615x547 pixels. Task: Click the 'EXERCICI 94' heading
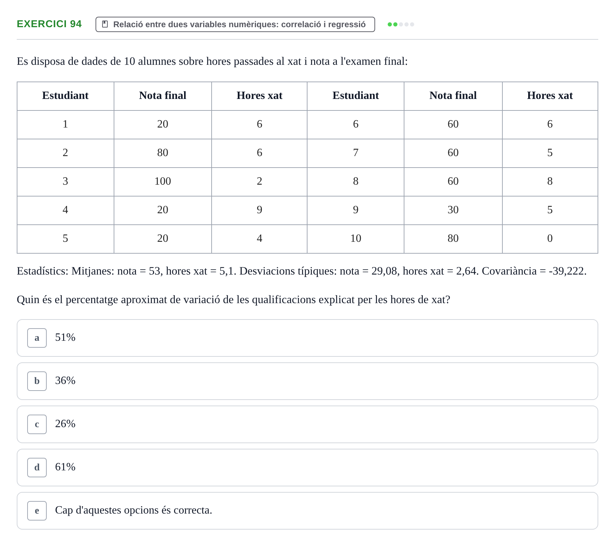pos(49,24)
